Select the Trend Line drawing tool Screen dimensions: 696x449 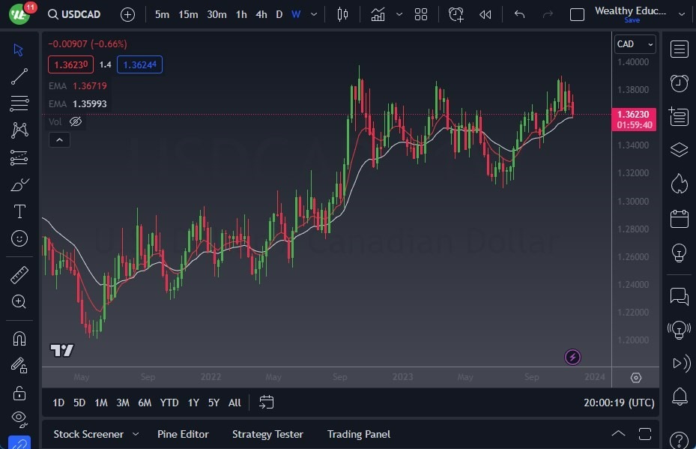point(19,76)
